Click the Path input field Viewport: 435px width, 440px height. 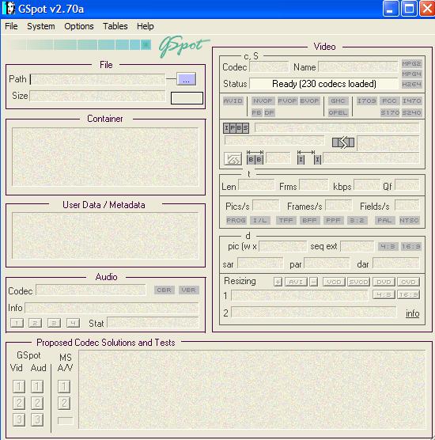[97, 79]
